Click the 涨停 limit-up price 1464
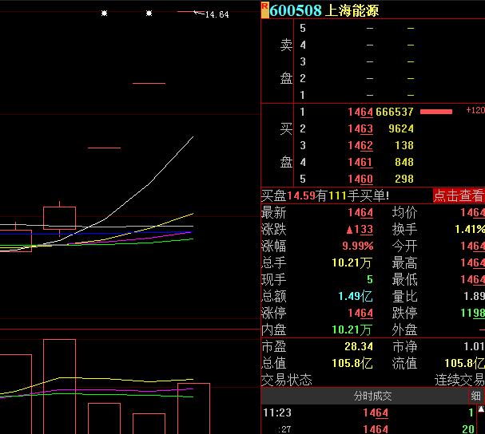This screenshot has height=434, width=485. pos(360,314)
